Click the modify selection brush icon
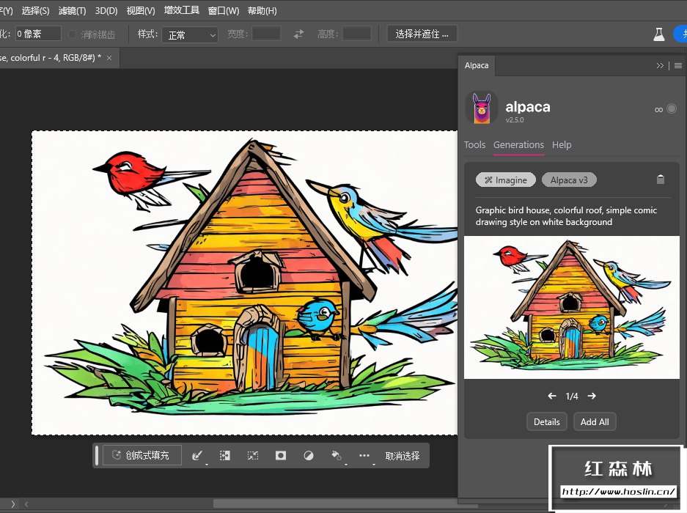This screenshot has height=513, width=687. [196, 455]
